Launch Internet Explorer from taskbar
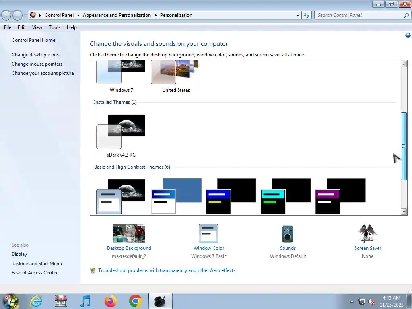 tap(36, 301)
